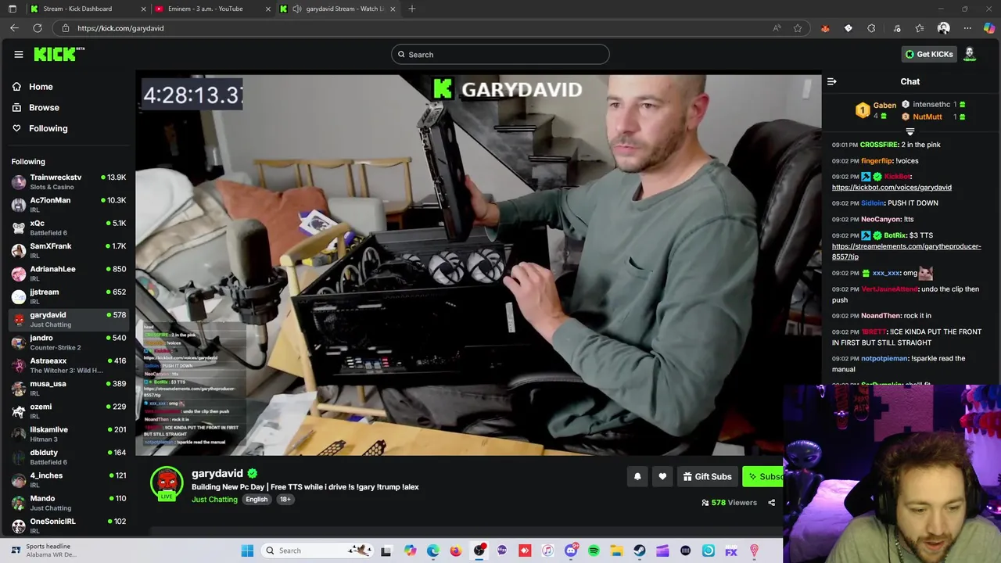The image size is (1001, 563).
Task: Open a new browser tab
Action: [x=412, y=9]
